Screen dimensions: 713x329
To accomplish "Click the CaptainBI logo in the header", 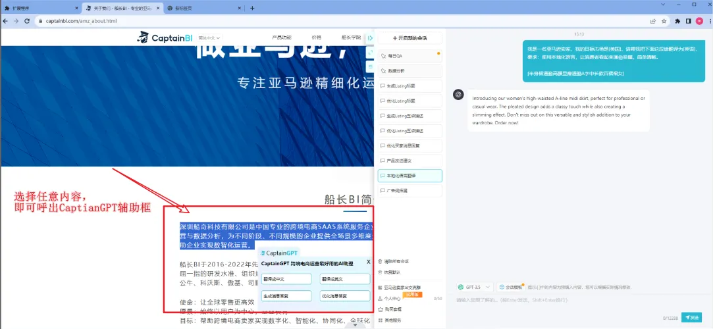I will pos(165,38).
